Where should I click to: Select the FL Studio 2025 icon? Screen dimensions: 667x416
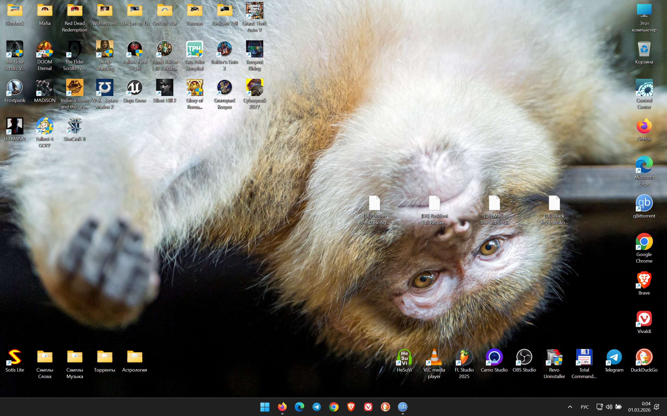click(x=464, y=357)
